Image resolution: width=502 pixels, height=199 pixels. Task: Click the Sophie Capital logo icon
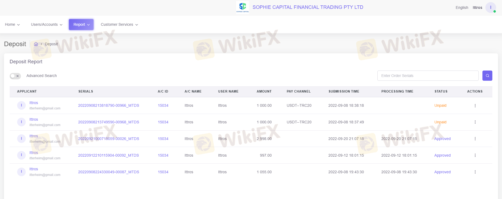pos(243,7)
